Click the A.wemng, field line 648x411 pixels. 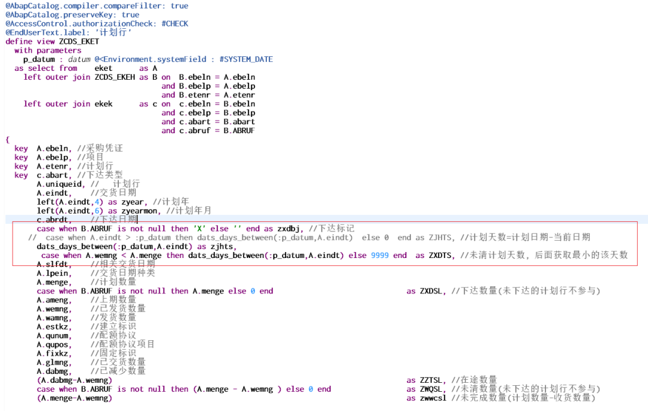[x=91, y=309]
